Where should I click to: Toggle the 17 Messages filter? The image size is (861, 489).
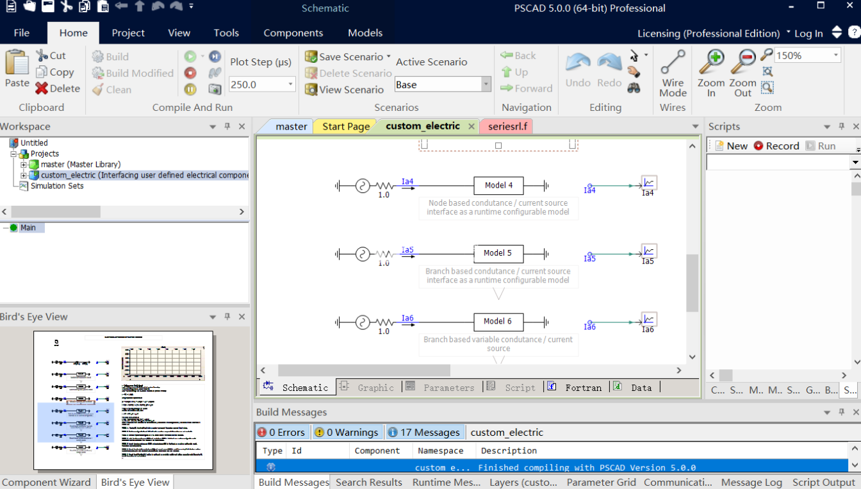(424, 432)
